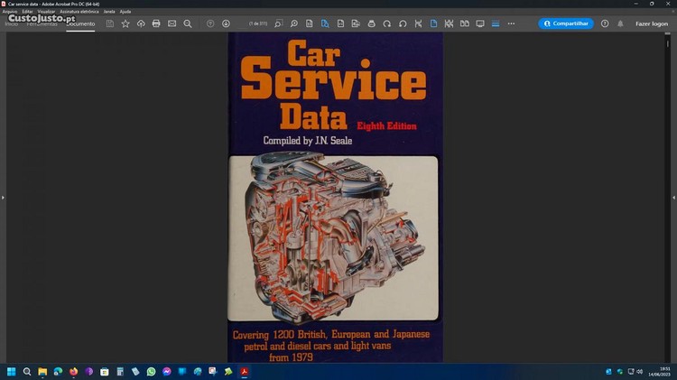The image size is (677, 380).
Task: Go to previous page arrow
Action: [x=210, y=23]
